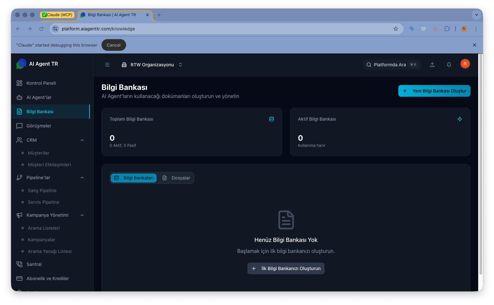Click the site information icon in address bar
Image resolution: width=494 pixels, height=305 pixels.
pos(55,29)
